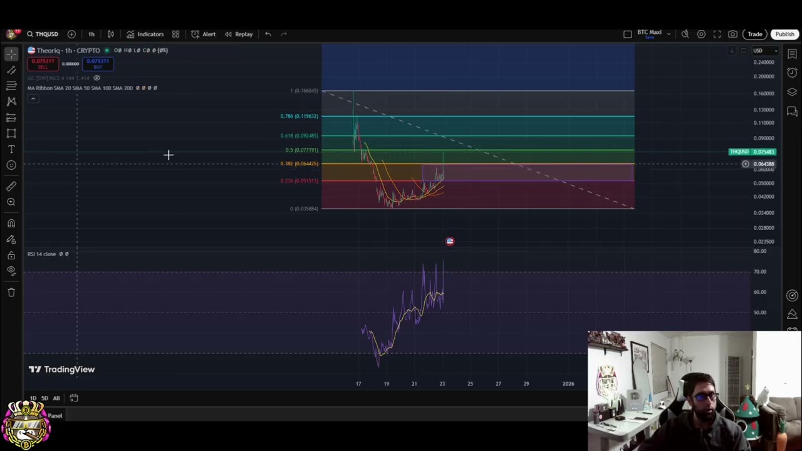Click the 0.236 Fibonacci level label

299,180
